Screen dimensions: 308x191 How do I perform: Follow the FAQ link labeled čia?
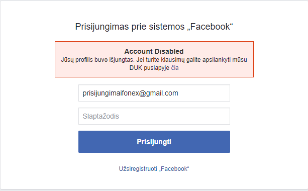[x=175, y=68]
